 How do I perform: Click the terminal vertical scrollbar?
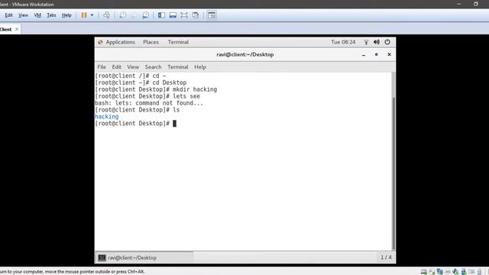click(x=393, y=173)
